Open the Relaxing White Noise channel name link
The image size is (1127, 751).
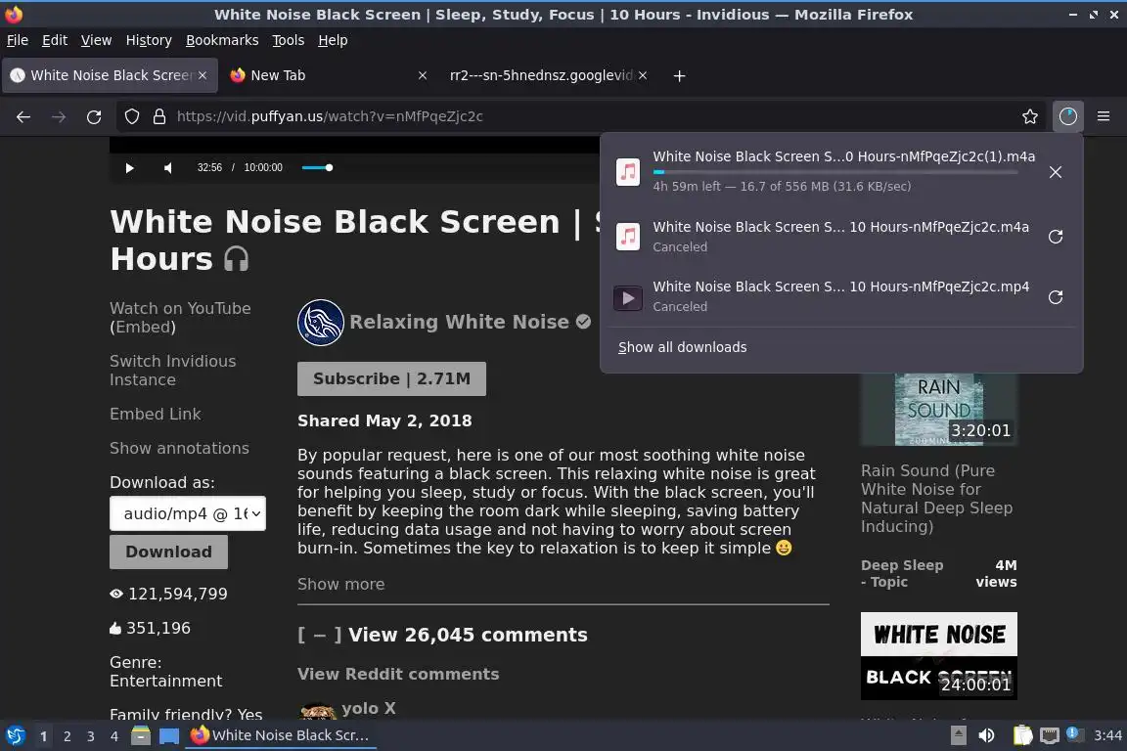[459, 322]
